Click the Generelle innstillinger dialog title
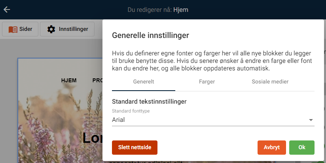 [x=150, y=35]
